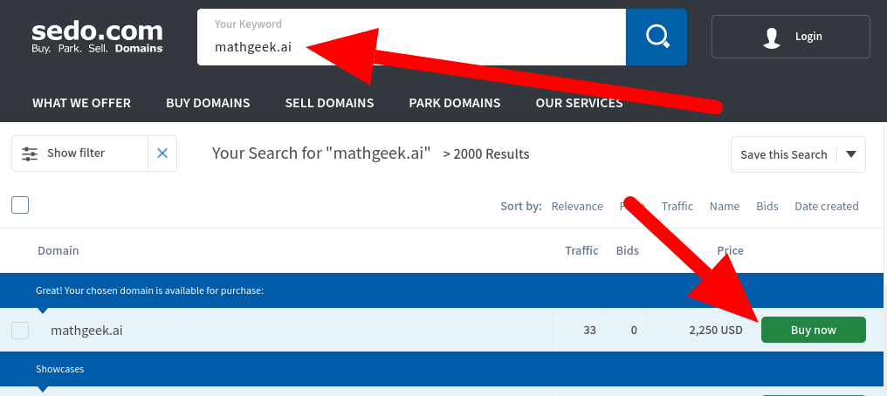Click the 2,250 USD price cell
The height and width of the screenshot is (396, 887).
tap(716, 330)
